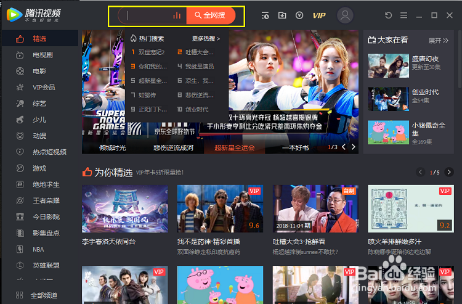Open 我不是药神·精彩首播 video thumbnail
The width and height of the screenshot is (462, 304).
(x=220, y=209)
